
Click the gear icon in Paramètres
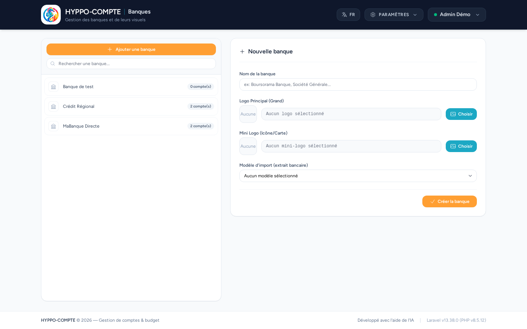(373, 15)
